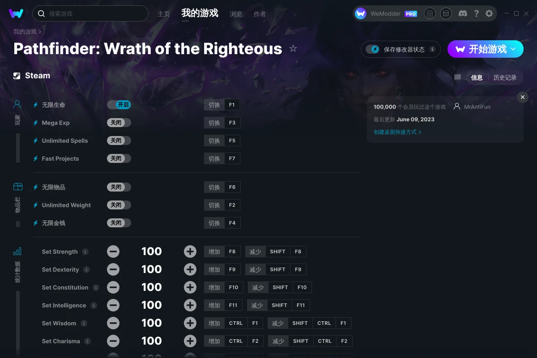The image size is (537, 358).
Task: Jump to the inventory chest sidebar icon
Action: tap(17, 187)
